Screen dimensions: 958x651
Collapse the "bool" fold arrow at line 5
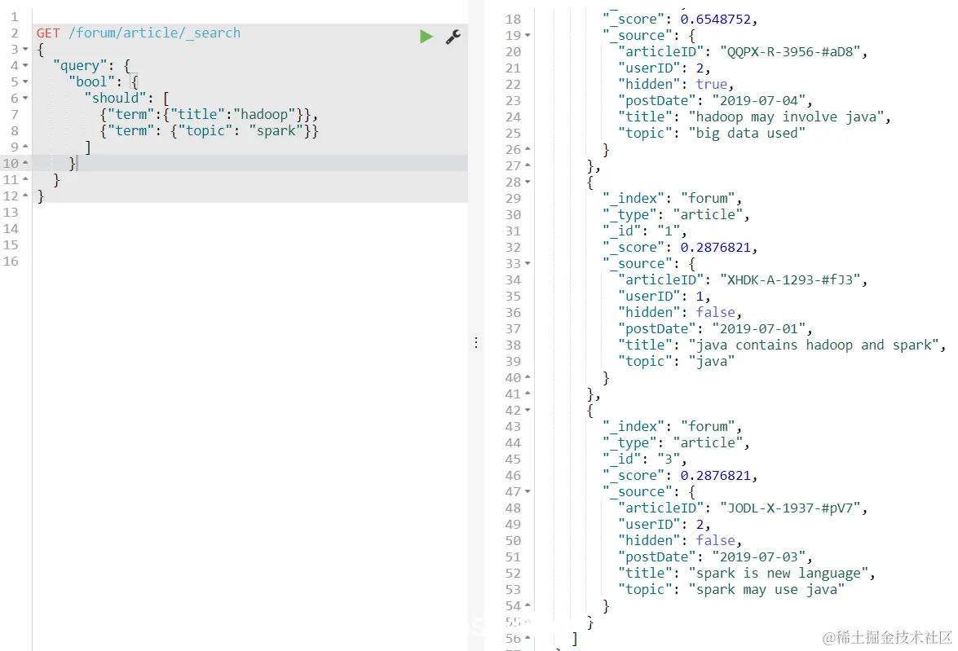click(x=25, y=81)
